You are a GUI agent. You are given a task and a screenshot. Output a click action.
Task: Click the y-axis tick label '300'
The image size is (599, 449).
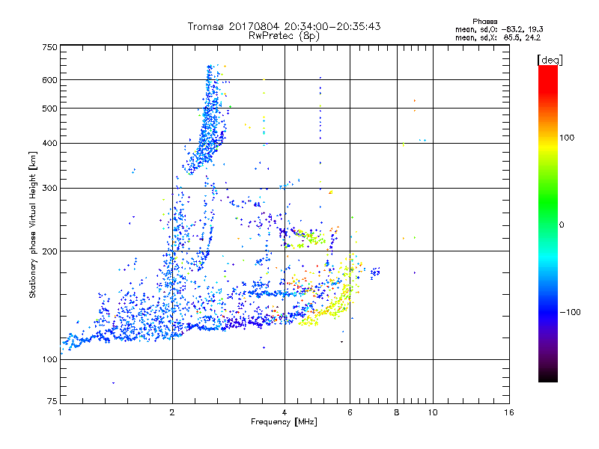pyautogui.click(x=49, y=189)
